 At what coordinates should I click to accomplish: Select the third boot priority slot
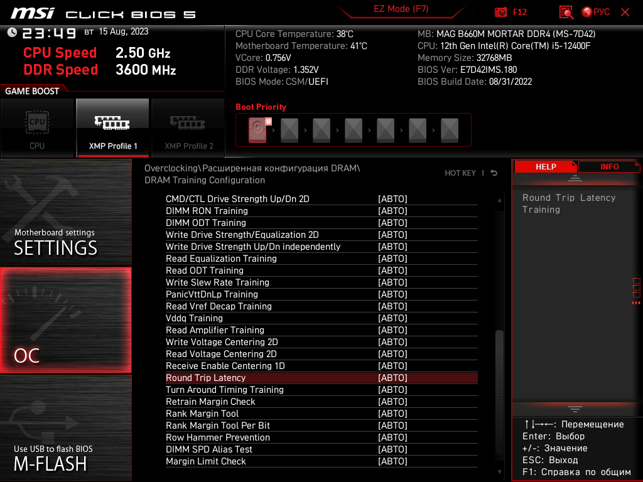(x=321, y=130)
